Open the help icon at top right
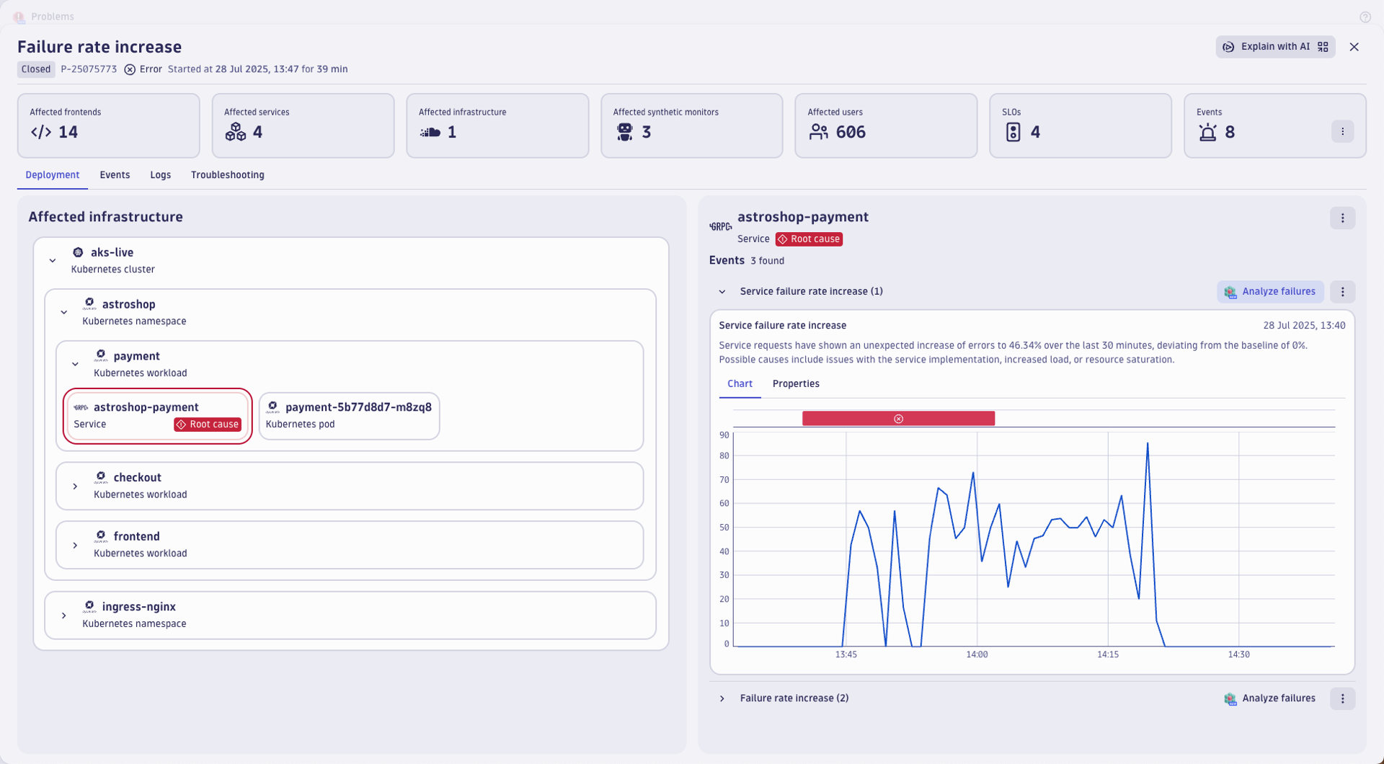 [1366, 17]
